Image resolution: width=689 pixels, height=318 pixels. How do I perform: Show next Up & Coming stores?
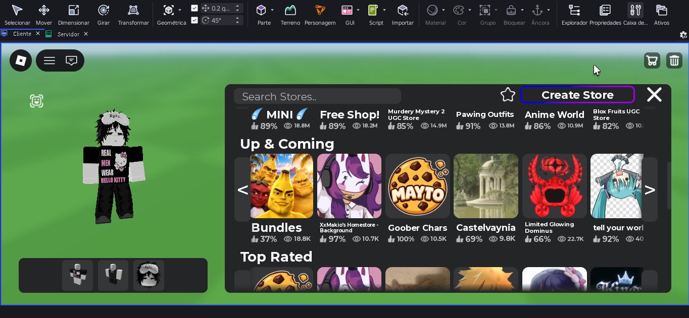click(x=650, y=189)
